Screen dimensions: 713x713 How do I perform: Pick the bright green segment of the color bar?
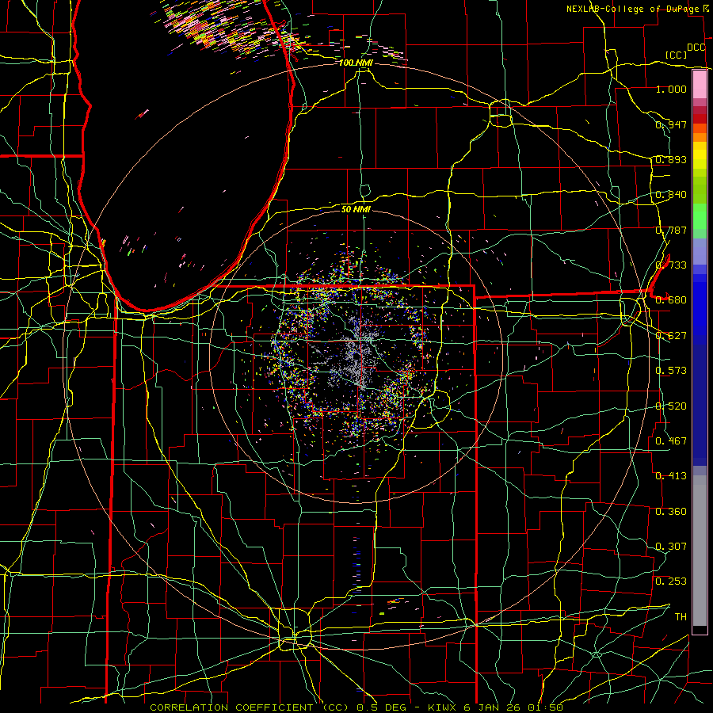(700, 216)
